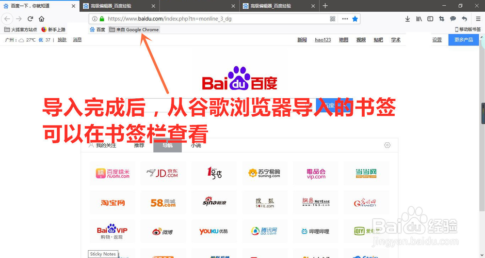Click the undo curved arrow toolbar icon
485x258 pixels.
coord(464,19)
